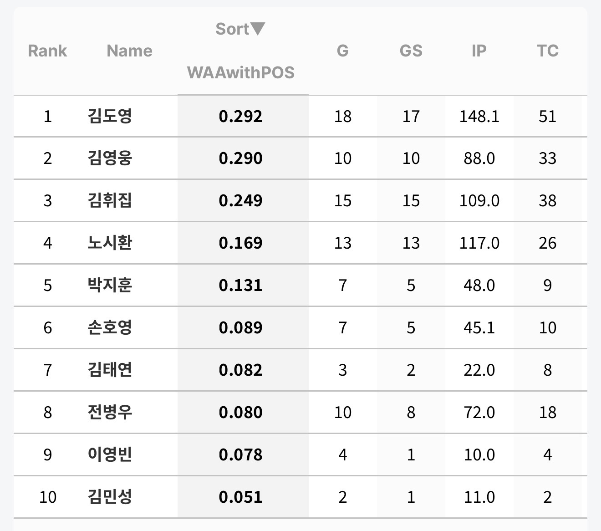
Task: Open player 전병우 profile link
Action: point(110,413)
